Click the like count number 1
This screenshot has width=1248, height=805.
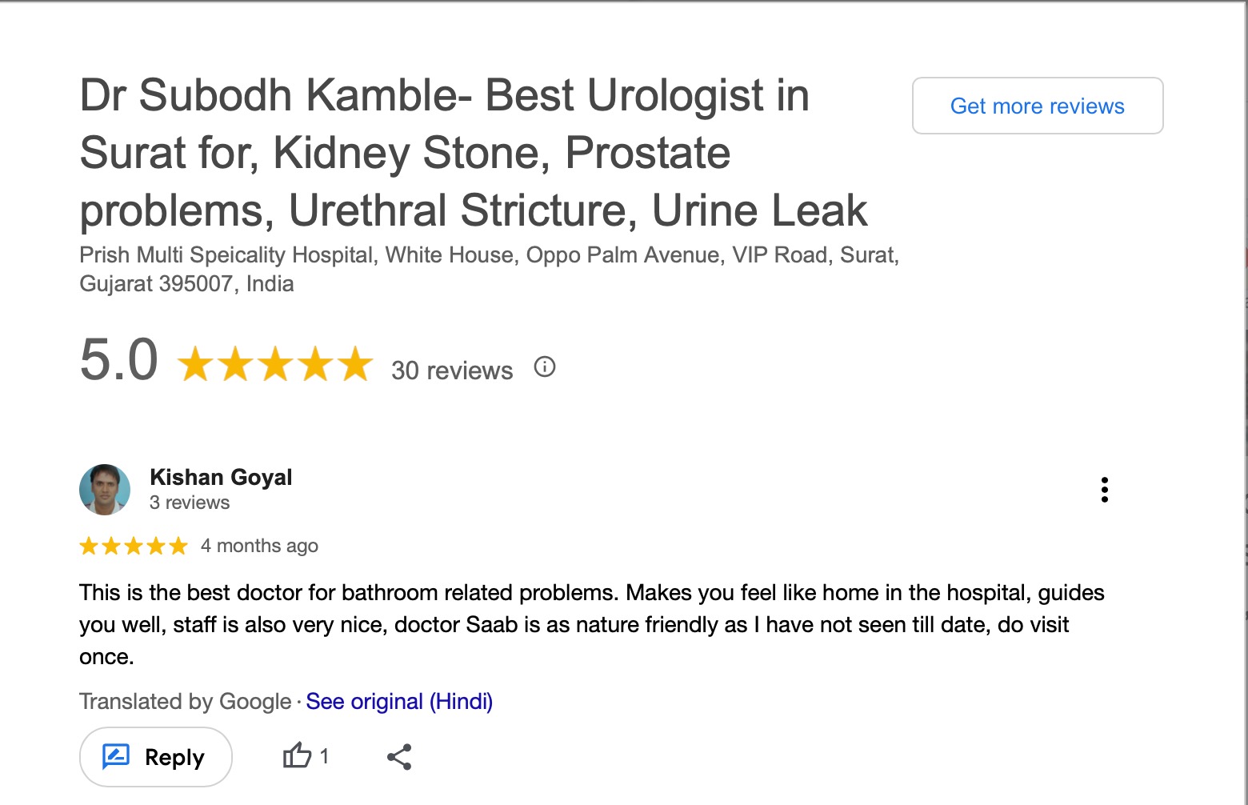[x=324, y=755]
